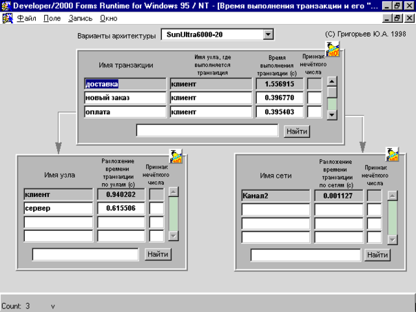Select Канал2 in the network name list
This screenshot has height=312, width=416.
click(x=275, y=196)
